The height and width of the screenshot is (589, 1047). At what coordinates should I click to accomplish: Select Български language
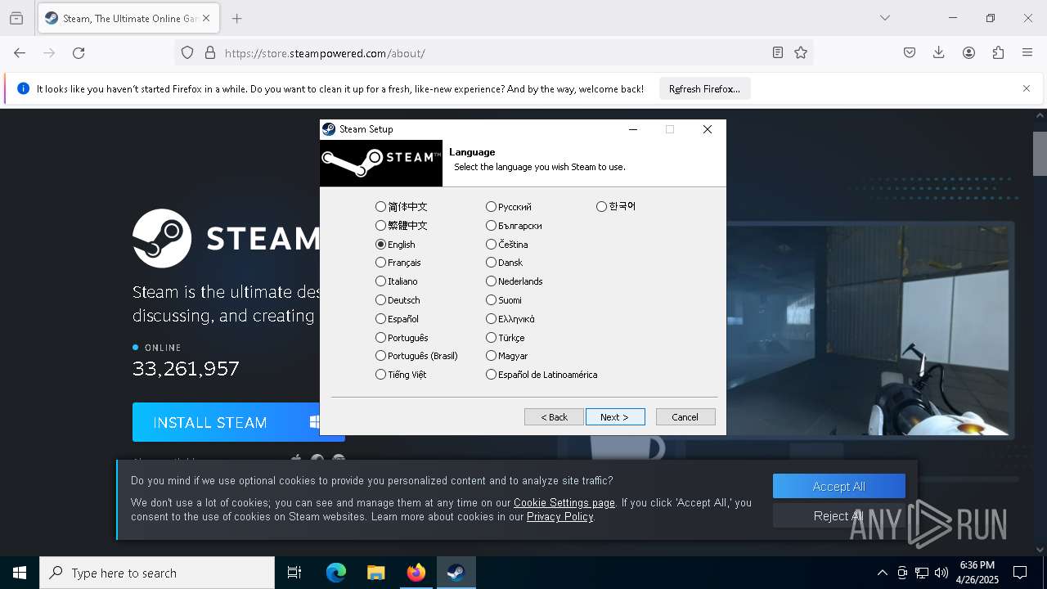coord(514,226)
